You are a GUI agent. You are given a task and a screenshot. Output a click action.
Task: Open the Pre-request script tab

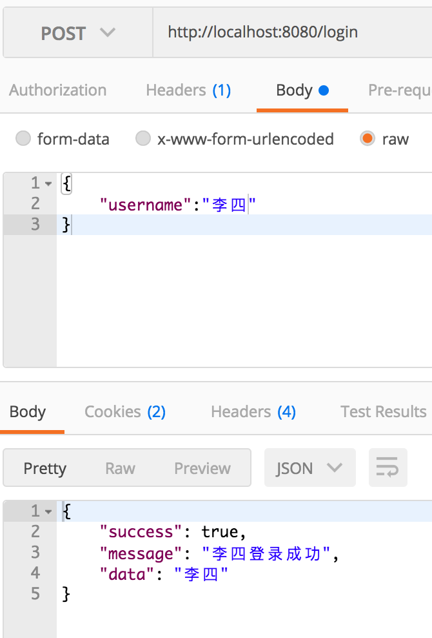point(400,90)
